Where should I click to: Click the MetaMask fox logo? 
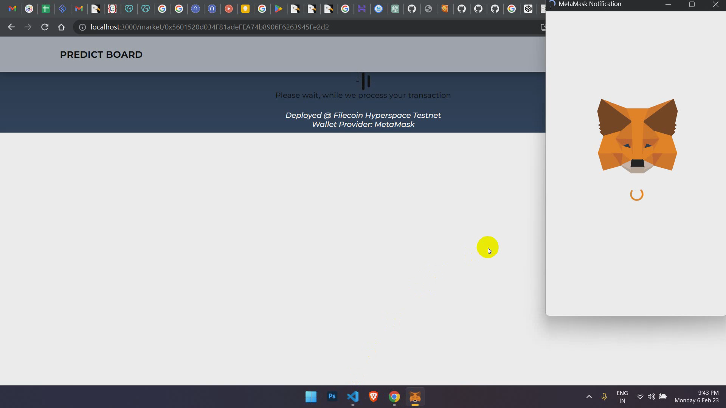tap(637, 136)
